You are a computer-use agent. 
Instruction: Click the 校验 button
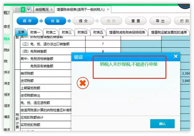[x=55, y=21]
